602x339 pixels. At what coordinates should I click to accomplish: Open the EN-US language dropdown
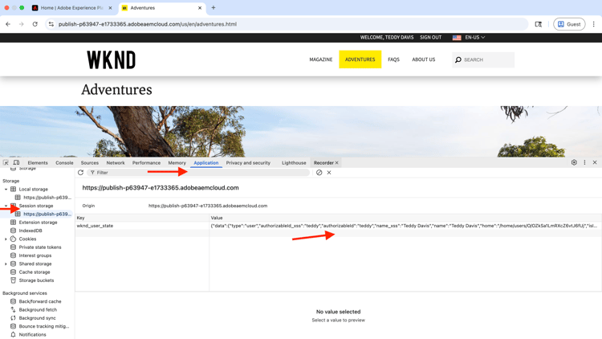point(475,37)
